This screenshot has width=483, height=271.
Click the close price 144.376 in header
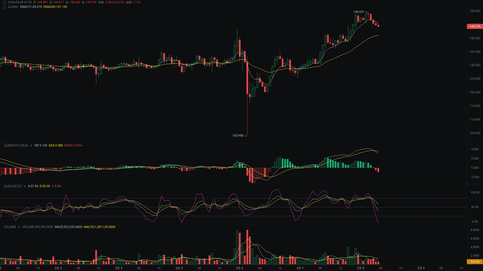click(x=91, y=2)
